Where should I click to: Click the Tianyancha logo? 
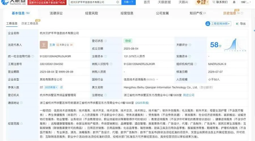pos(13,2)
